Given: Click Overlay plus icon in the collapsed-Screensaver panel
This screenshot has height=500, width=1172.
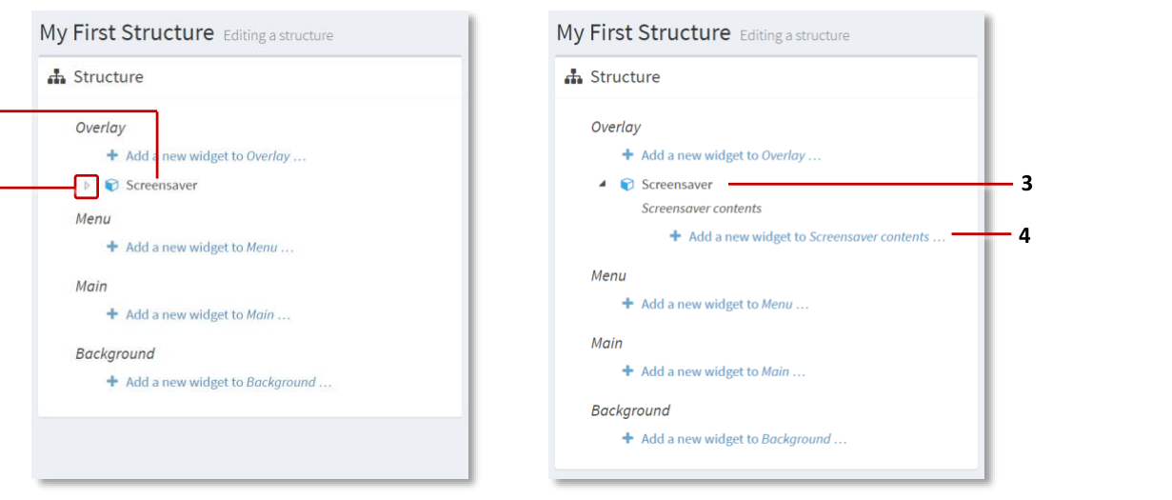Looking at the screenshot, I should (111, 155).
